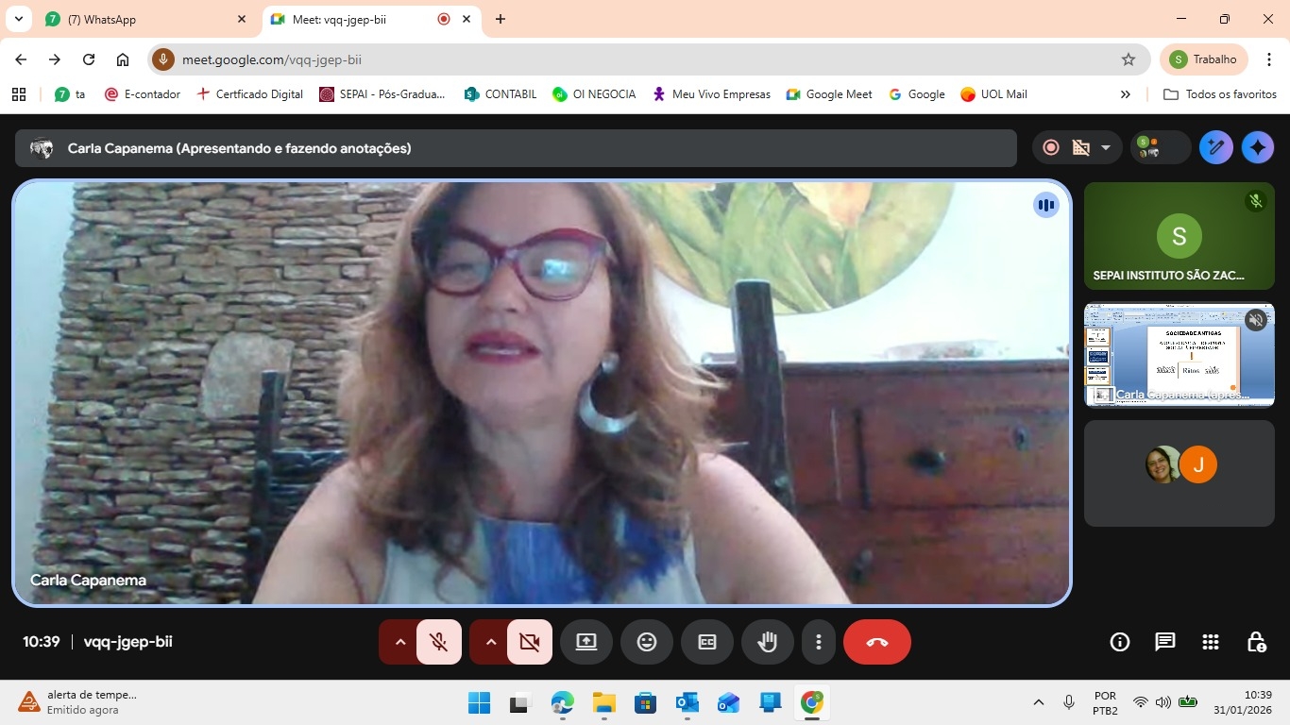The width and height of the screenshot is (1290, 725).
Task: Raise hand in the meeting
Action: [768, 642]
